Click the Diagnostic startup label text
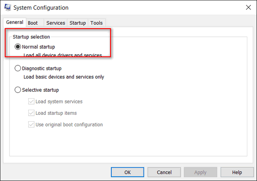Screen dimensions: 257x181 coord(42,68)
